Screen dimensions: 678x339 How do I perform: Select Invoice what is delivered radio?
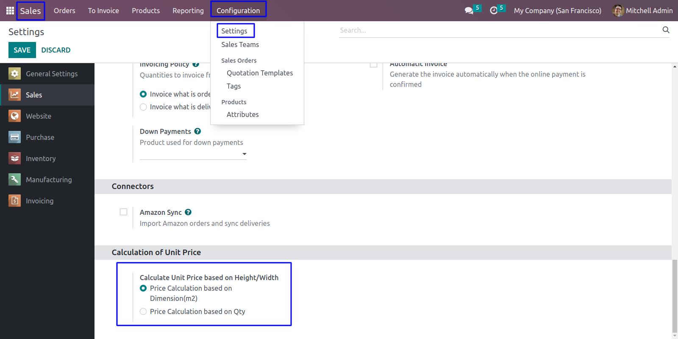click(x=143, y=107)
